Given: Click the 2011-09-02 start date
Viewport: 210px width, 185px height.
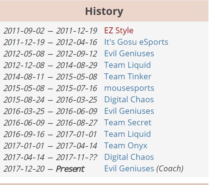Looking at the screenshot, I should (x=24, y=31).
